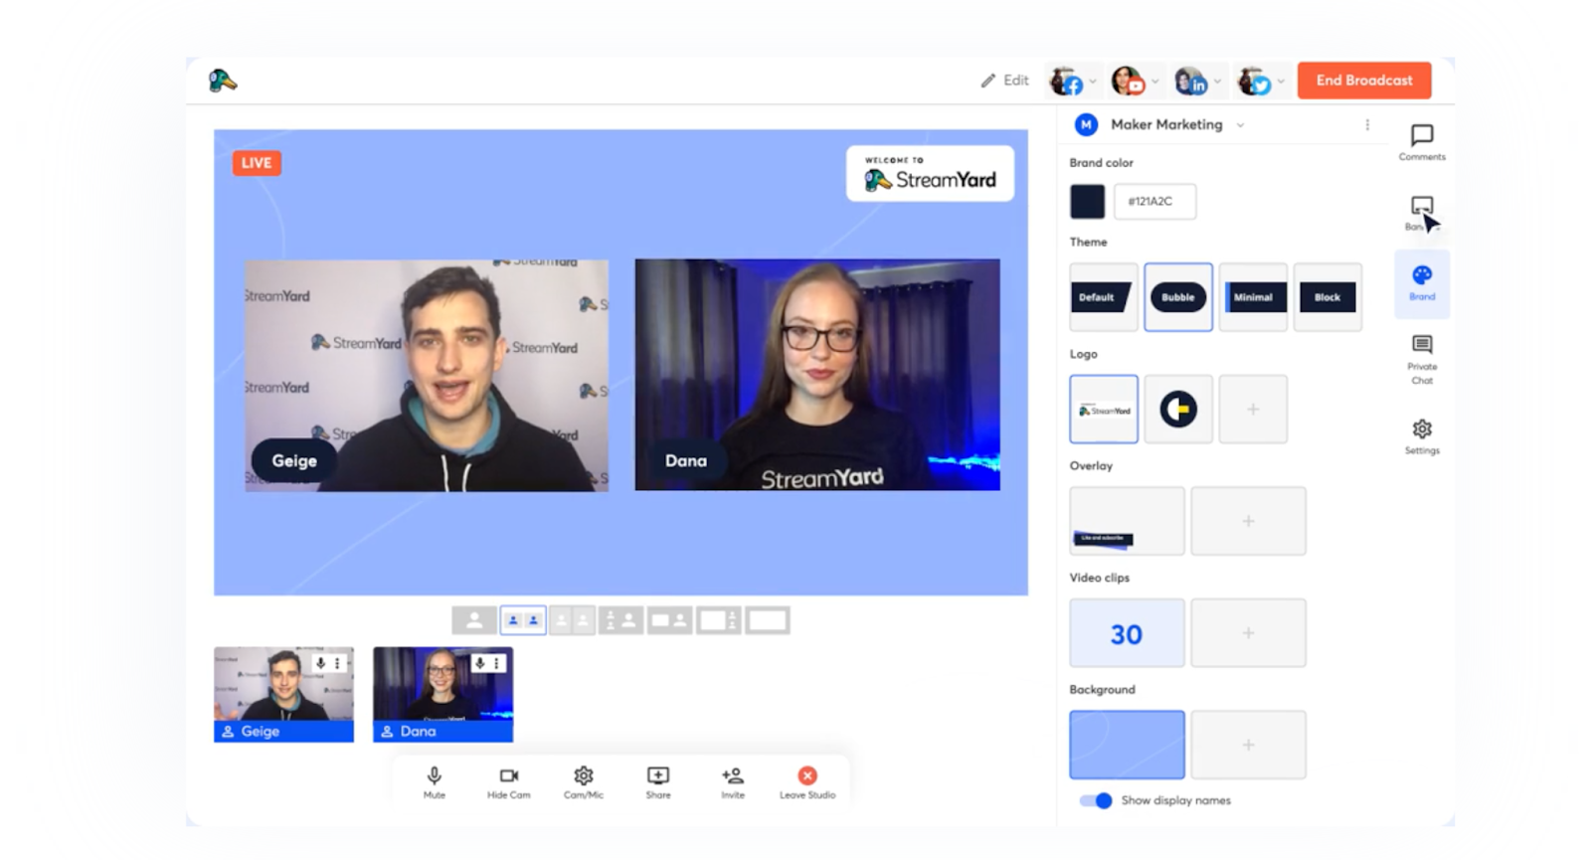The height and width of the screenshot is (860, 1591).
Task: Expand the LinkedIn destination dropdown
Action: coord(1217,82)
